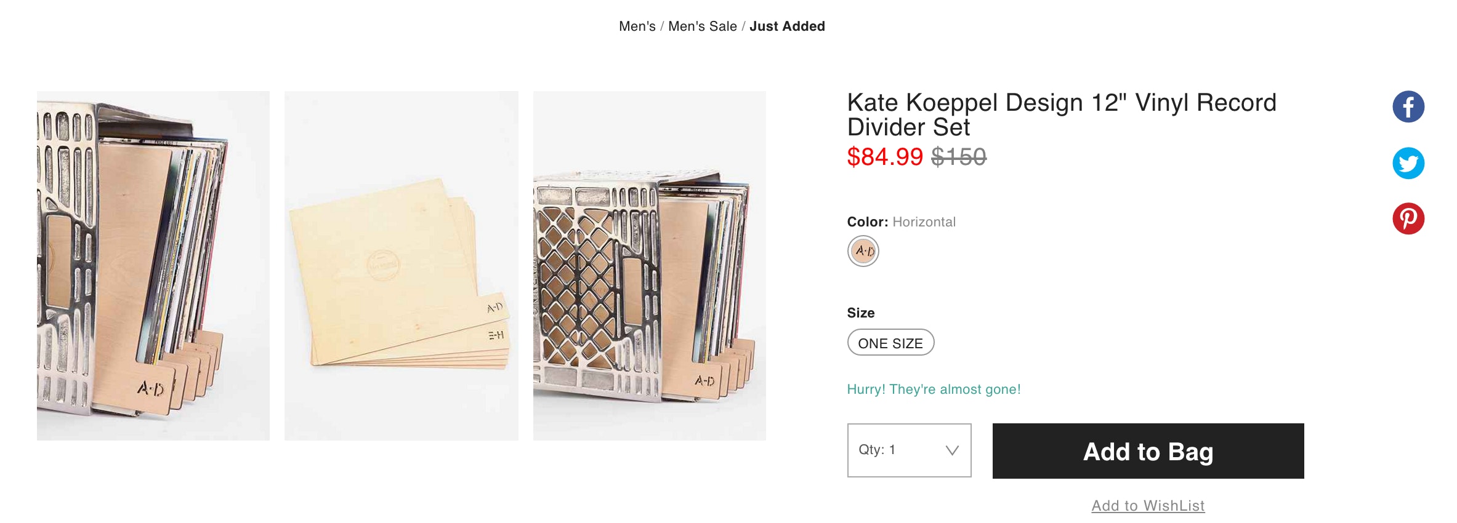Navigate to the Men's Sale breadcrumb
Viewport: 1457px width, 523px height.
[x=702, y=26]
